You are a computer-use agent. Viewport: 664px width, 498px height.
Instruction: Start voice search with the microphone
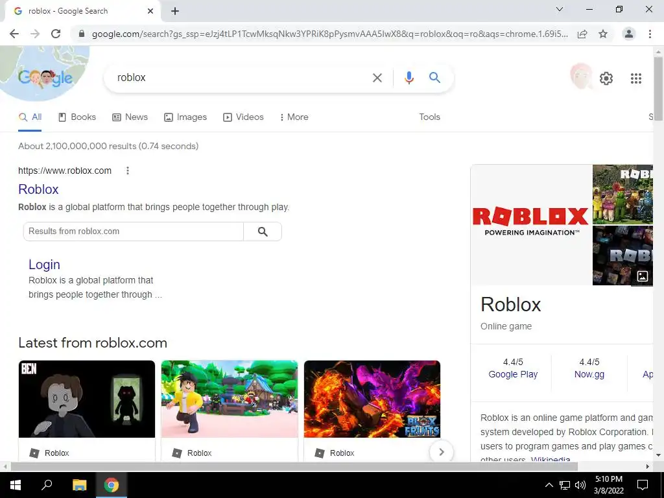coord(409,78)
